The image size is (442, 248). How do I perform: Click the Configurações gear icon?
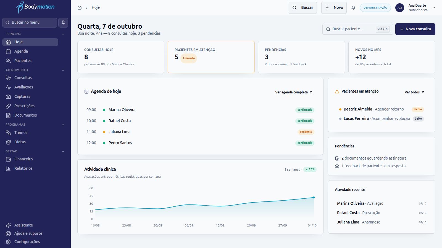pyautogui.click(x=8, y=242)
